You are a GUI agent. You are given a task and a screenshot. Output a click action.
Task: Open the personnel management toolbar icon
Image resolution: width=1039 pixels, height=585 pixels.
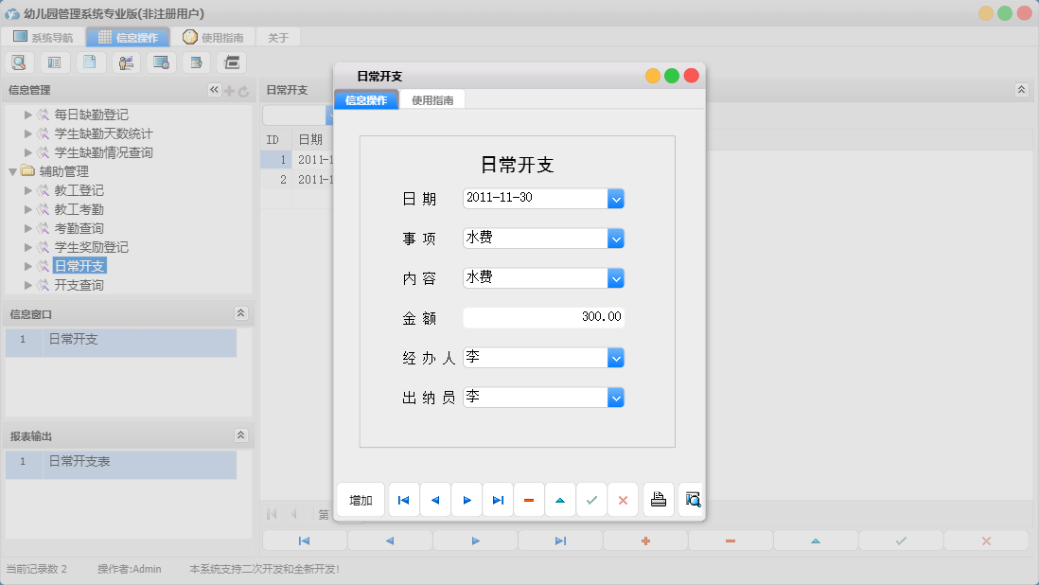(x=124, y=62)
